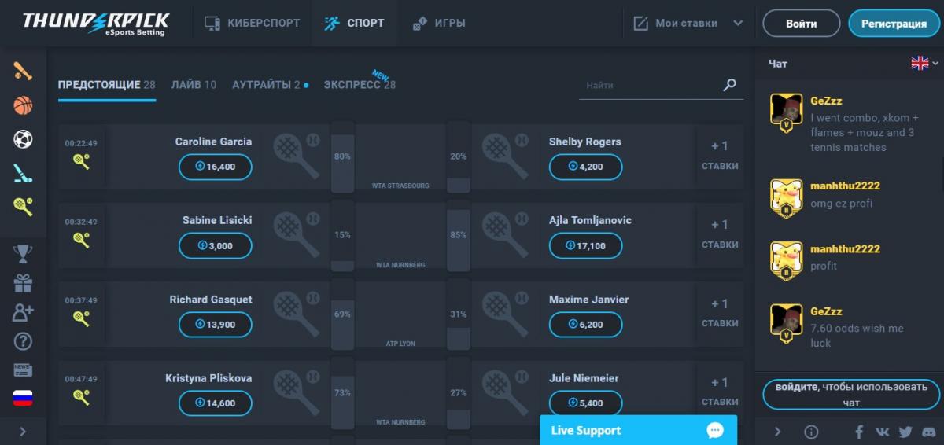Click tennis icon beside 00:22:49 timer
944x445 pixels.
(81, 161)
